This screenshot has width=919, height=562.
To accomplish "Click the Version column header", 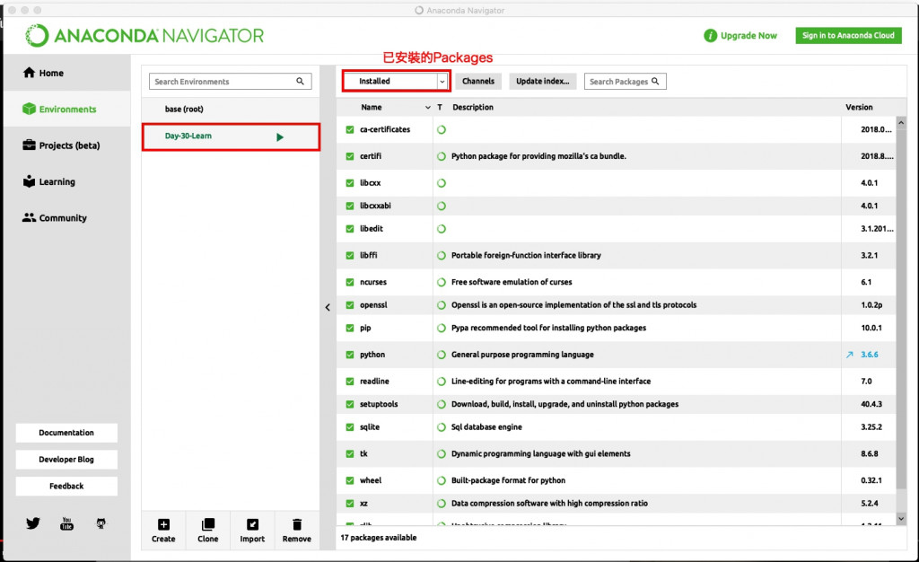I will 859,107.
